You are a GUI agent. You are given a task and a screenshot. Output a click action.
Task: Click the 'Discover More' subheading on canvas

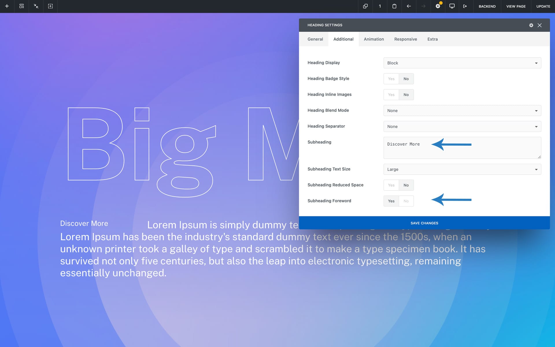(84, 224)
